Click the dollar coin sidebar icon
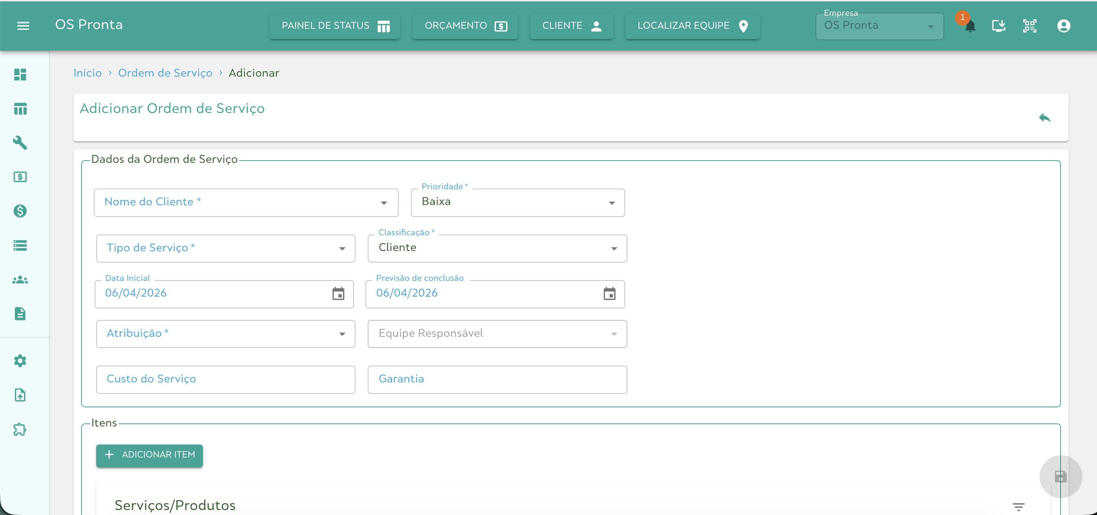The image size is (1097, 515). (20, 211)
